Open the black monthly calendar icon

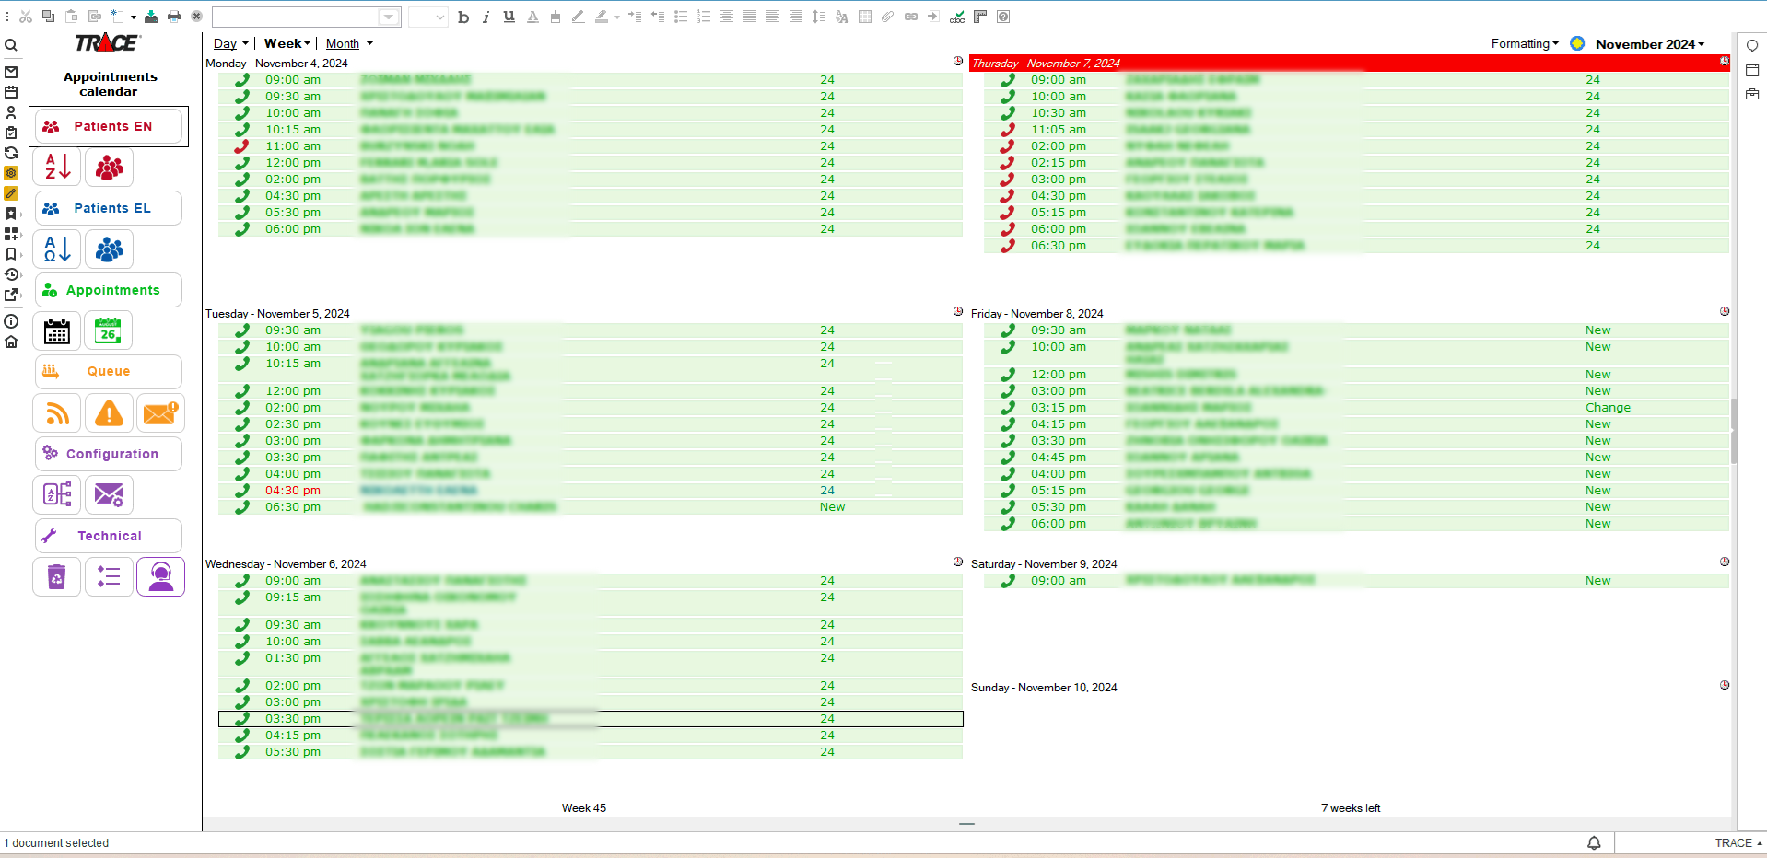click(x=57, y=330)
